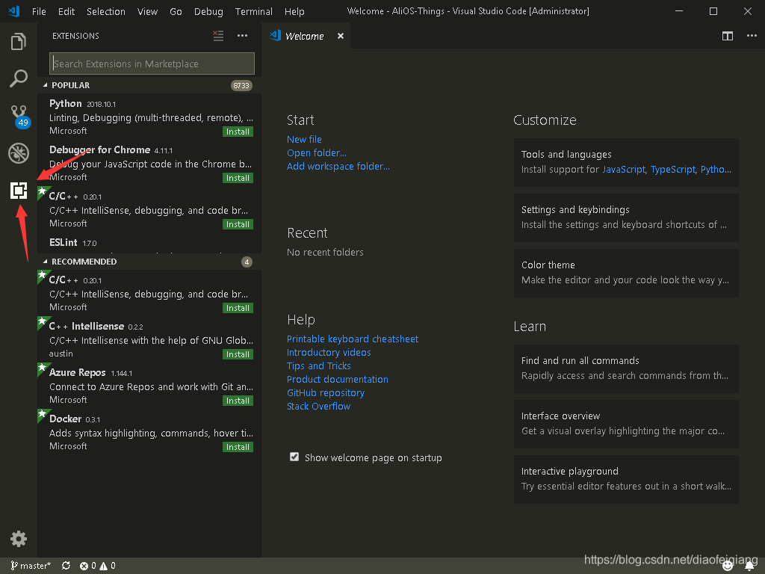
Task: Click the recommended count badge 4
Action: click(247, 262)
